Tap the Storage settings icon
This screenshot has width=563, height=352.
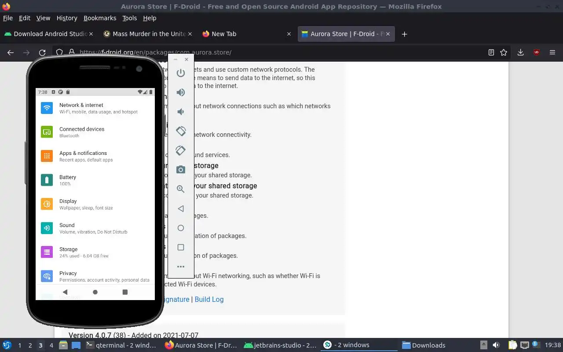tap(47, 252)
